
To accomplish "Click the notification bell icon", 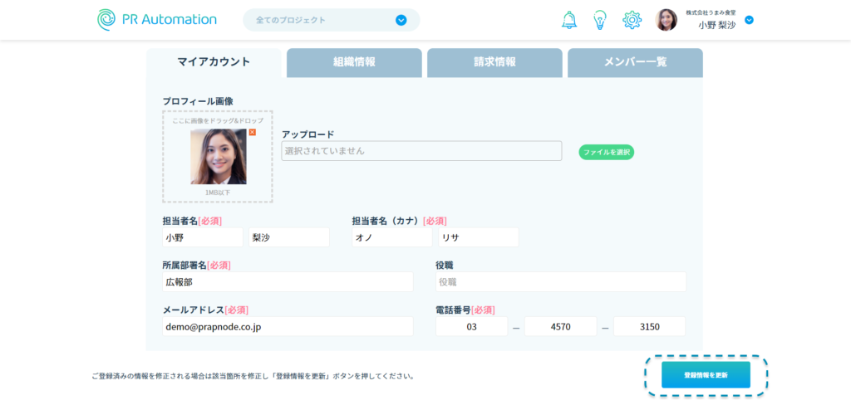I will point(569,20).
